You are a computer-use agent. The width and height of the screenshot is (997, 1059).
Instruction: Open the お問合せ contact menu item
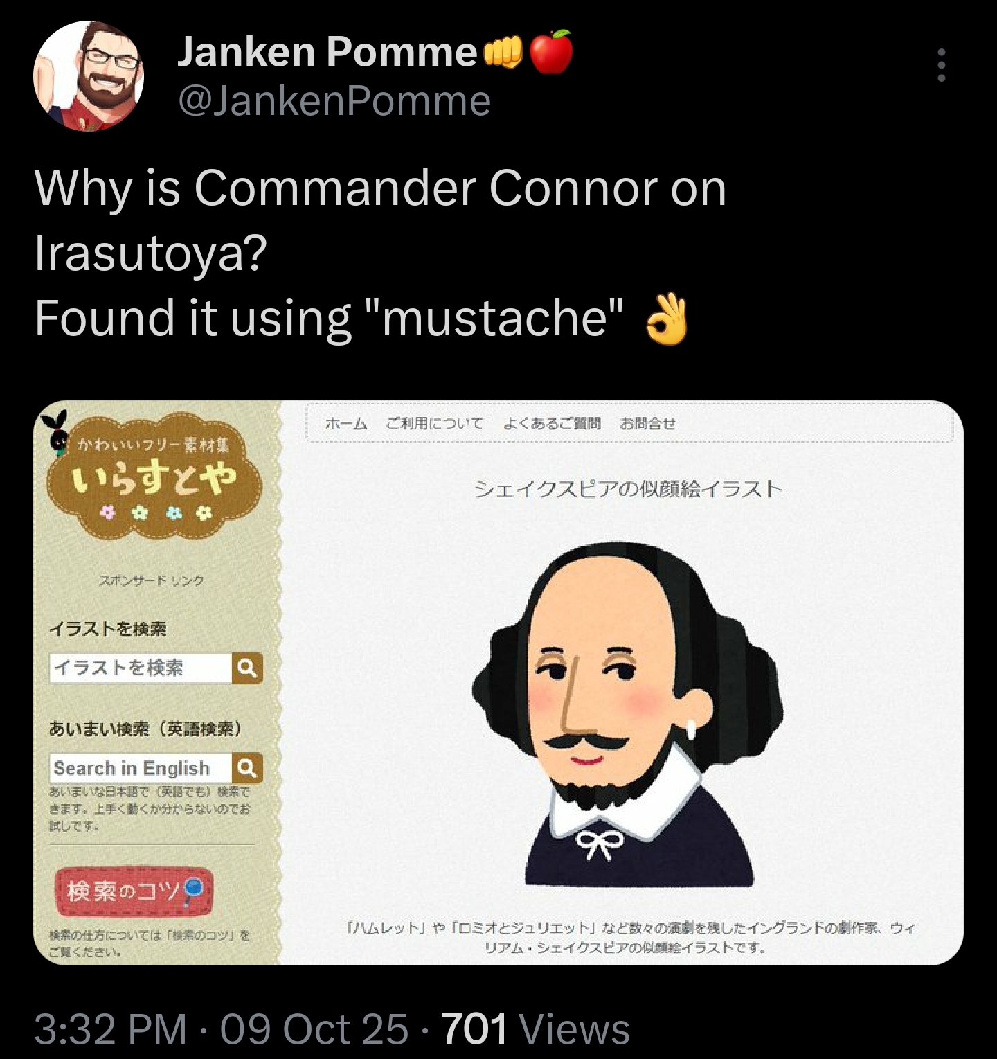647,423
